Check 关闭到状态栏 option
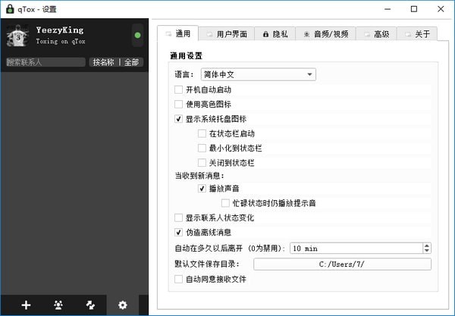This screenshot has width=455, height=316. tap(202, 163)
